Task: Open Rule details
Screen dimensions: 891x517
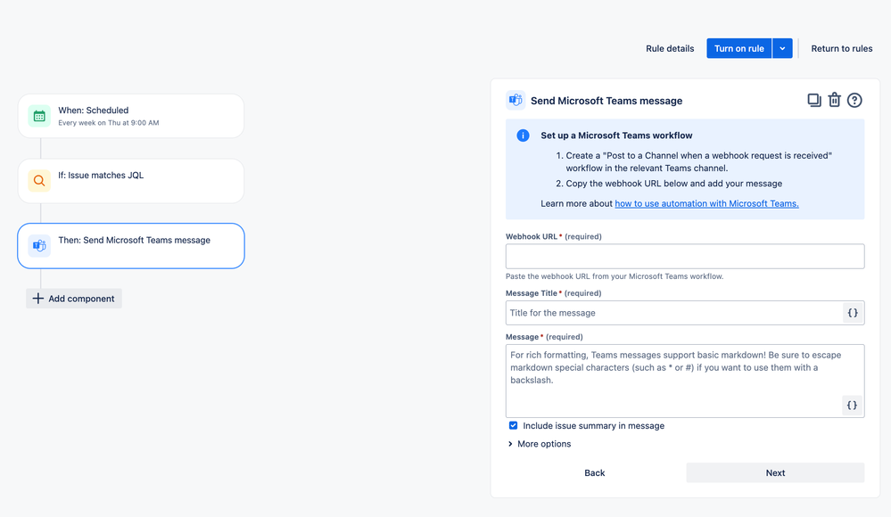Action: click(670, 48)
